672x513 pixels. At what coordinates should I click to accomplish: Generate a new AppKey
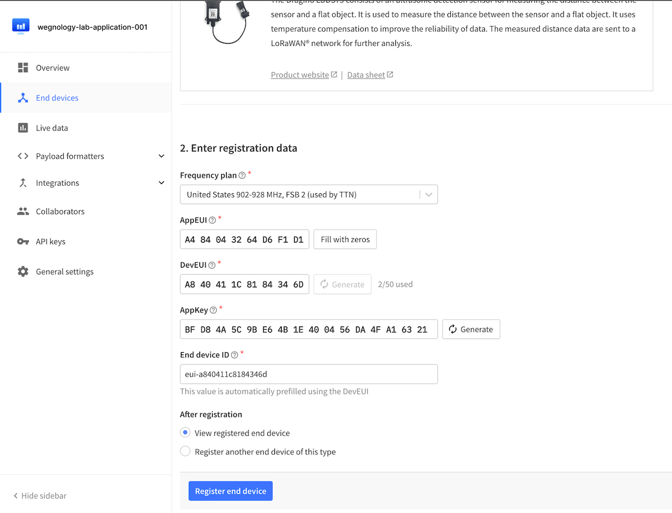click(x=471, y=329)
